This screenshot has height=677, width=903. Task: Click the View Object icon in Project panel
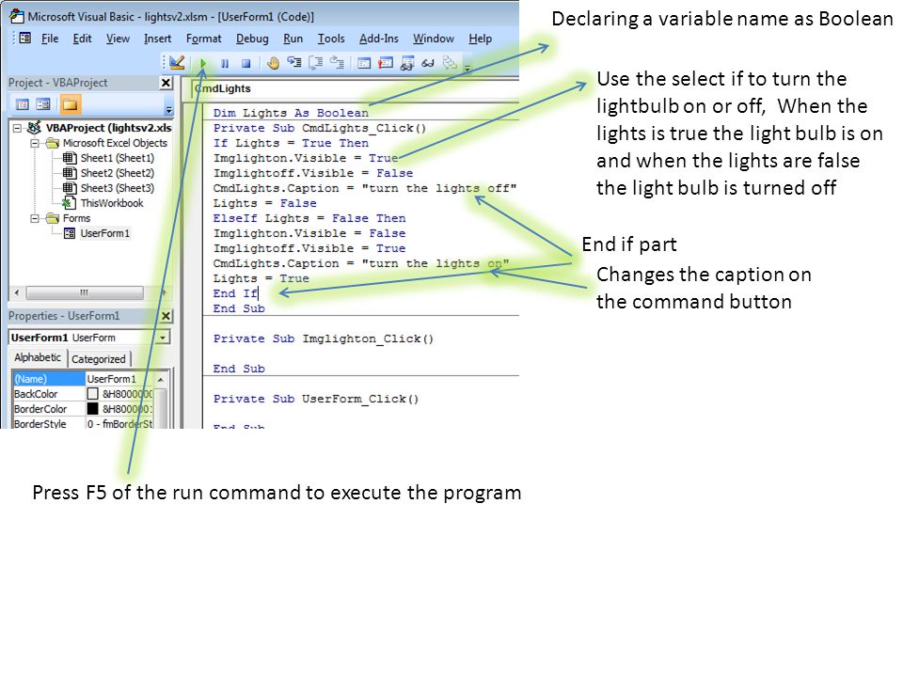(43, 104)
